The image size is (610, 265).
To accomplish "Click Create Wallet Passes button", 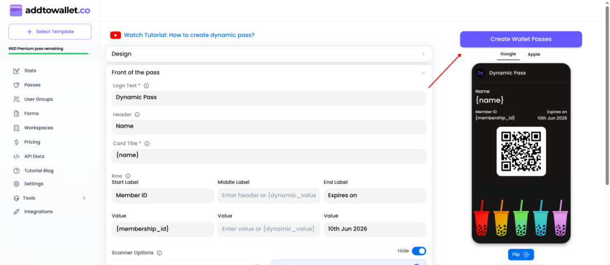I will [x=521, y=39].
